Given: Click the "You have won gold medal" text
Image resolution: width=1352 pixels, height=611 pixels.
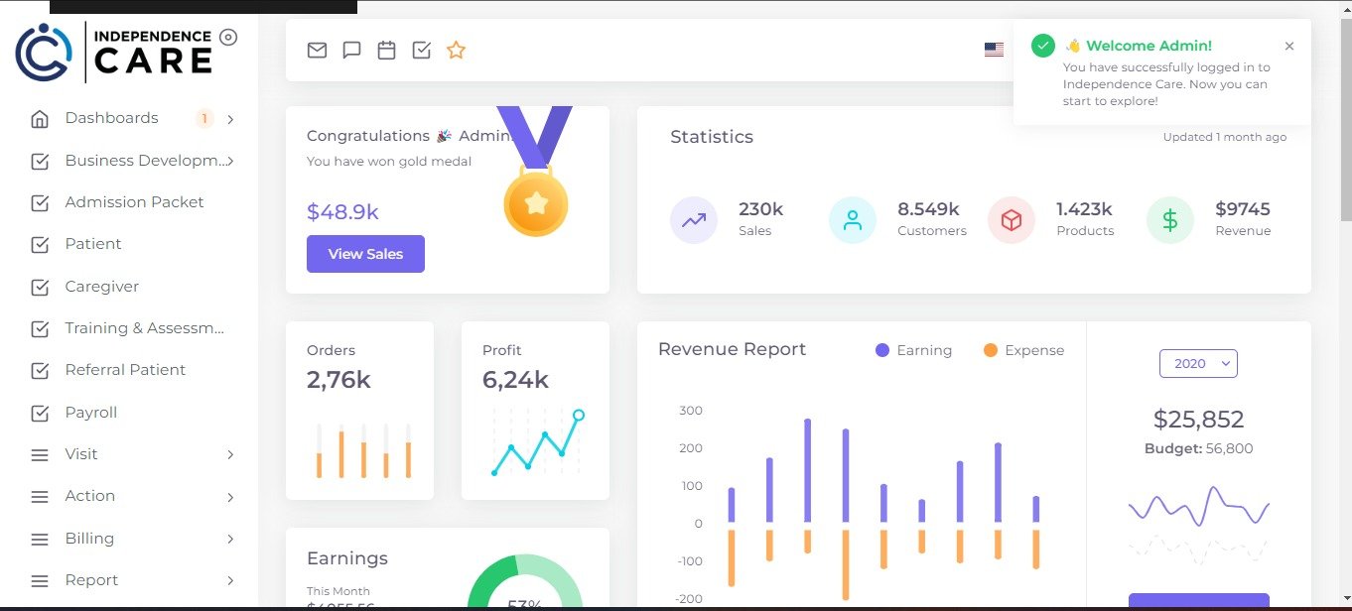Looking at the screenshot, I should click(389, 161).
